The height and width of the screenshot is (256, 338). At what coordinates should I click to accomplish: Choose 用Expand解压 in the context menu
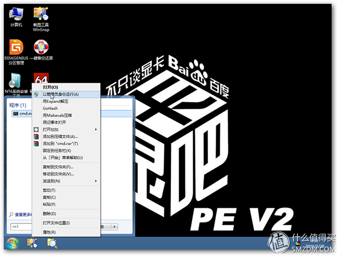[x=66, y=101]
